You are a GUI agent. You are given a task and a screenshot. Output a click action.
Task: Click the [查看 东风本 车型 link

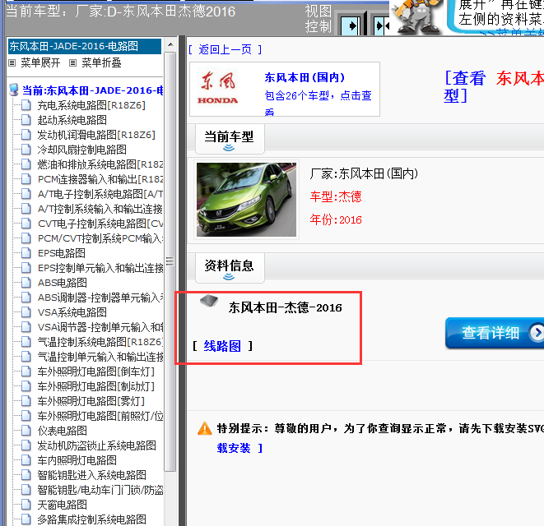tap(494, 86)
